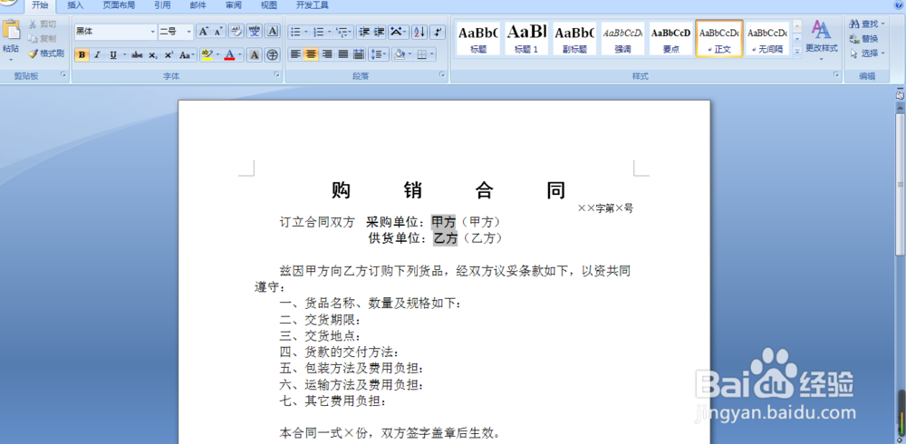906x444 pixels.
Task: Click Find (查找) button
Action: tap(867, 24)
